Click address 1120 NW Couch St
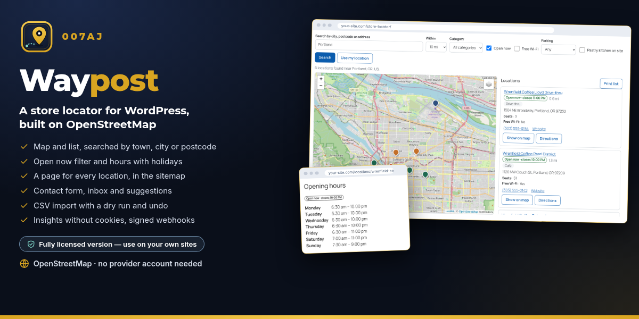639x319 pixels. pos(533,172)
